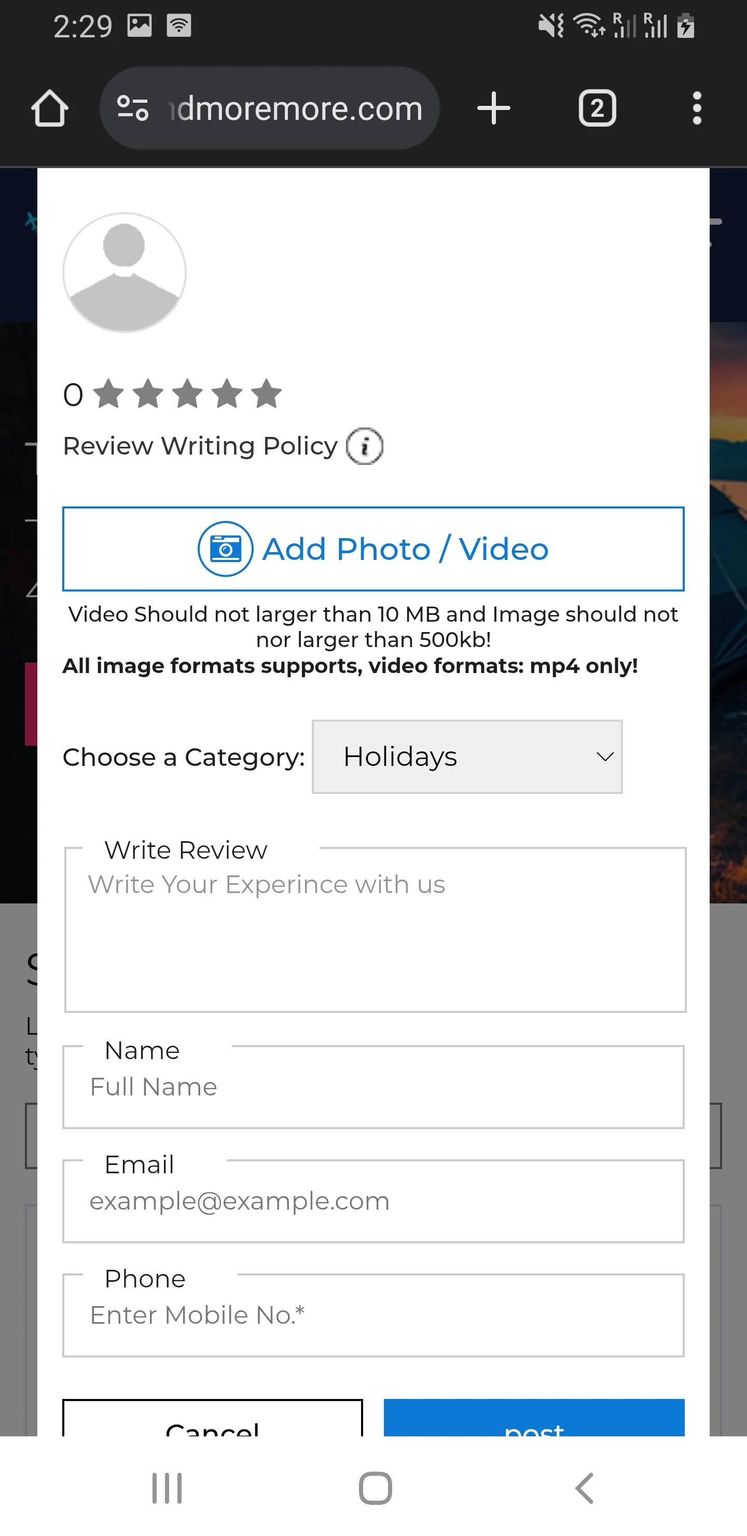Screen dimensions: 747x1536
Task: Focus the Full Name input field
Action: (373, 1087)
